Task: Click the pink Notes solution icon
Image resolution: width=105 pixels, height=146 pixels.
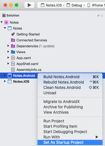Action: point(6,23)
